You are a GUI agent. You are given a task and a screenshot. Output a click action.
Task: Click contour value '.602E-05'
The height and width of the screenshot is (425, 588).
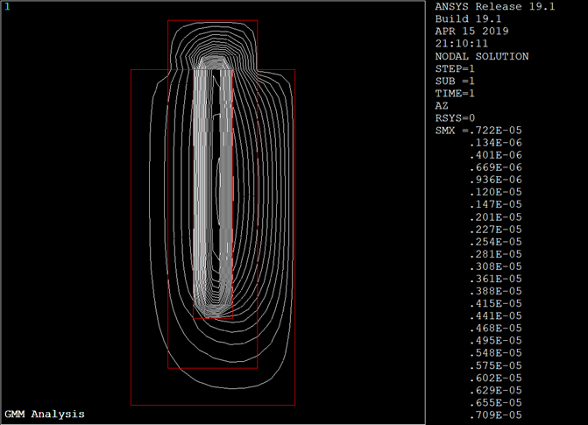496,378
